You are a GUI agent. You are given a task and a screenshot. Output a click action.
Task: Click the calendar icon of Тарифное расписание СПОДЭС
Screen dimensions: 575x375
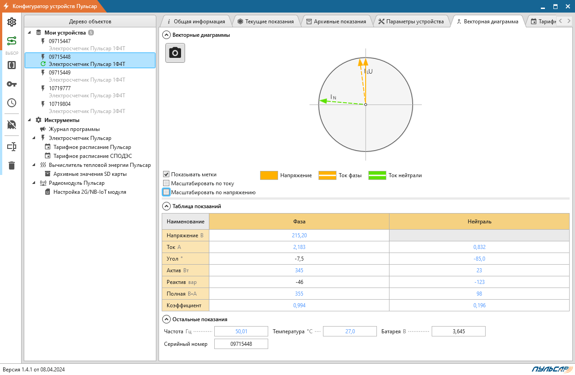click(48, 156)
